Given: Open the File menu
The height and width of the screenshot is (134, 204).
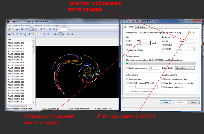Looking at the screenshot, I should point(9,26).
